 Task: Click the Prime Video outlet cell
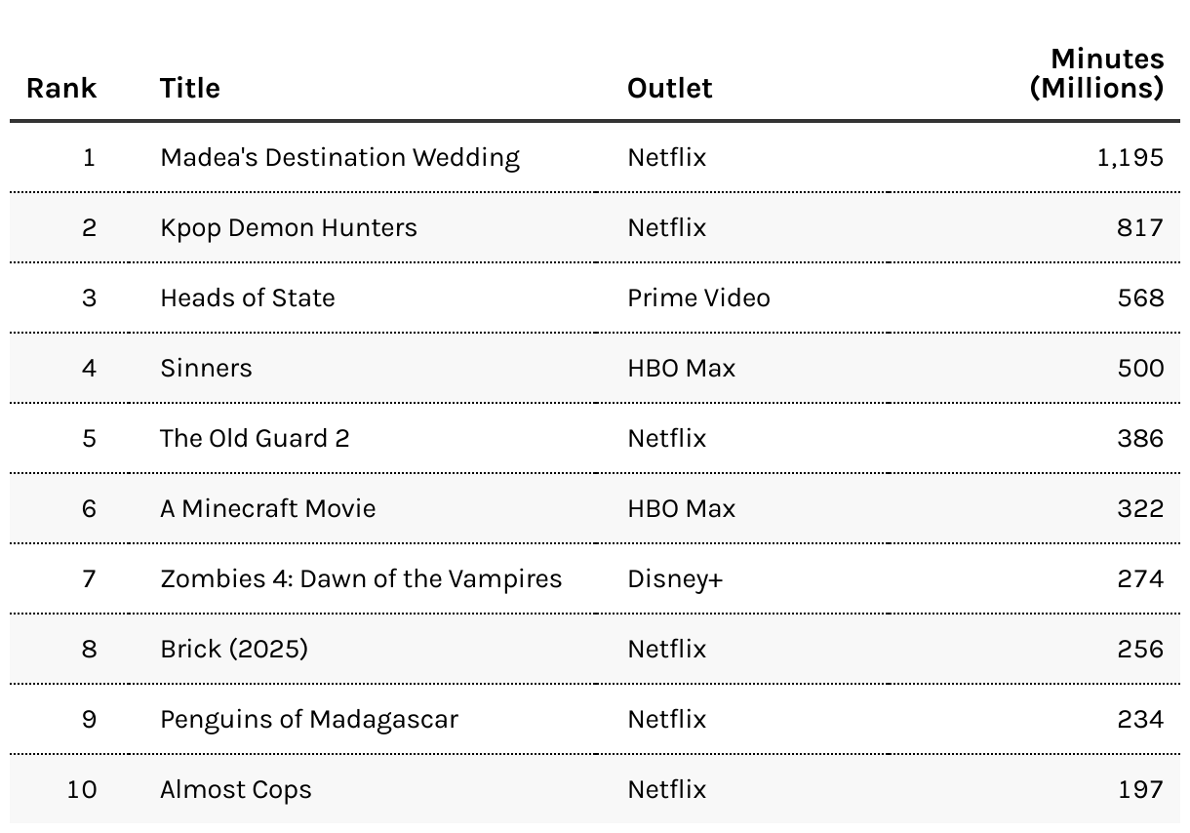tap(698, 298)
